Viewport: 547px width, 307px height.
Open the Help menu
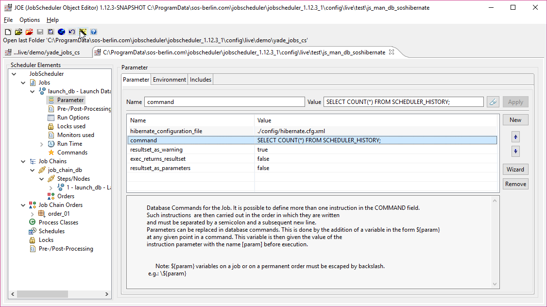52,20
